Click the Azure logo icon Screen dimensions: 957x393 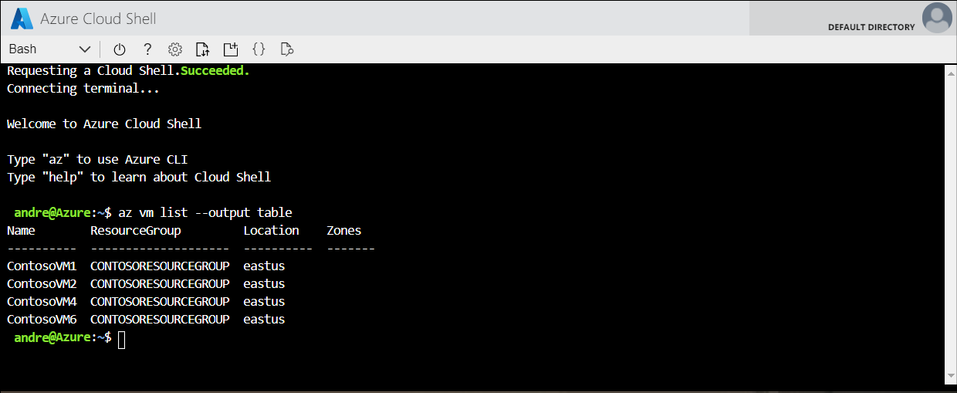coord(22,18)
